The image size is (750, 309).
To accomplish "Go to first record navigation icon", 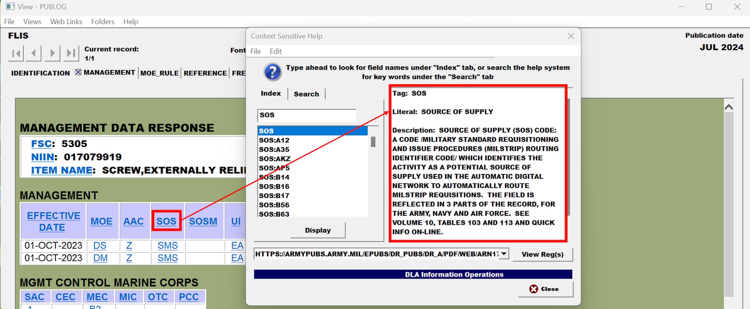I will pyautogui.click(x=16, y=53).
